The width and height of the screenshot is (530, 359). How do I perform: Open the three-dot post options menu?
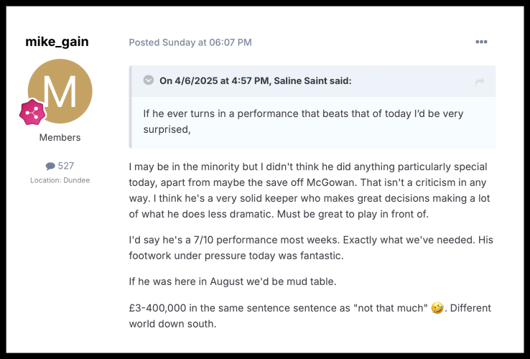481,42
